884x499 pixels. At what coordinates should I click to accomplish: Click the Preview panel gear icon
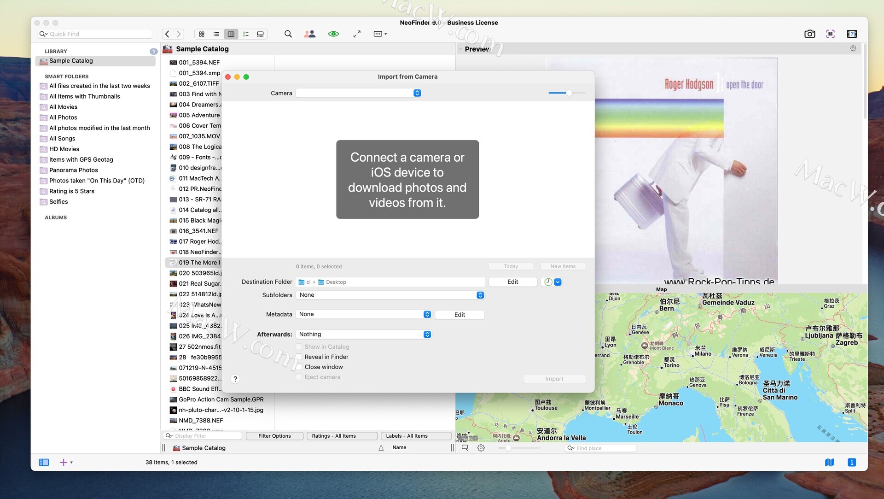click(x=853, y=48)
